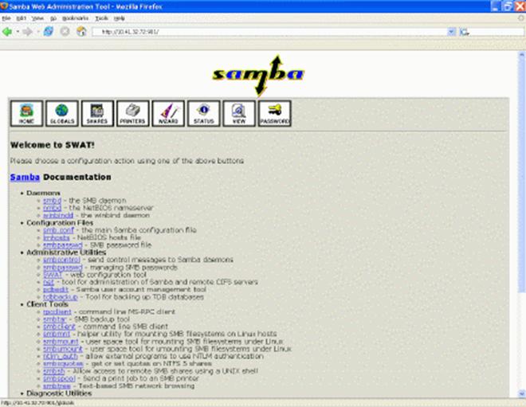The height and width of the screenshot is (407, 526).
Task: Click the 'Diagnostic Utilities' list heading
Action: click(59, 393)
